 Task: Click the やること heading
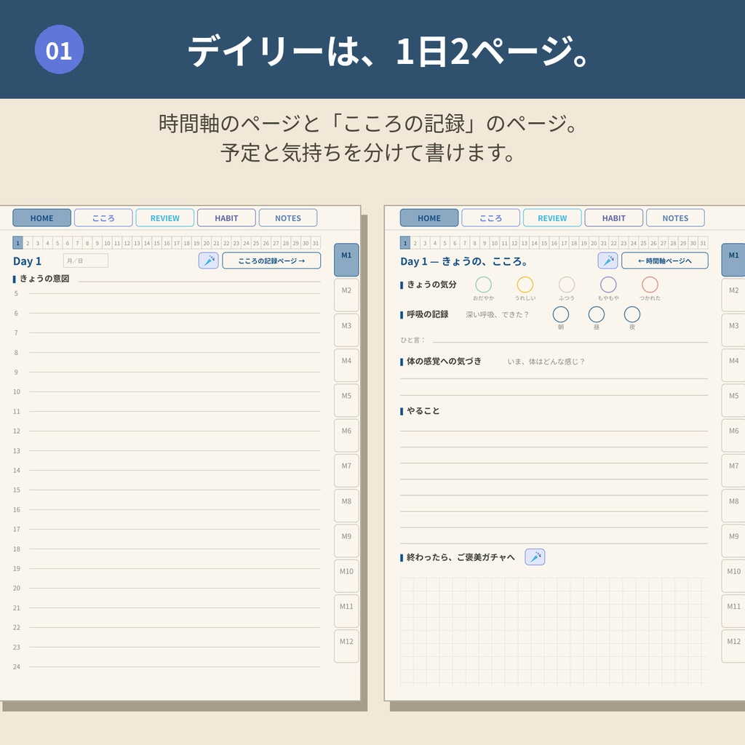click(423, 411)
